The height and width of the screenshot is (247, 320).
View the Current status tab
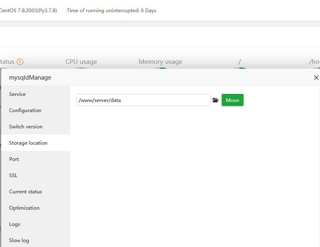[26, 191]
